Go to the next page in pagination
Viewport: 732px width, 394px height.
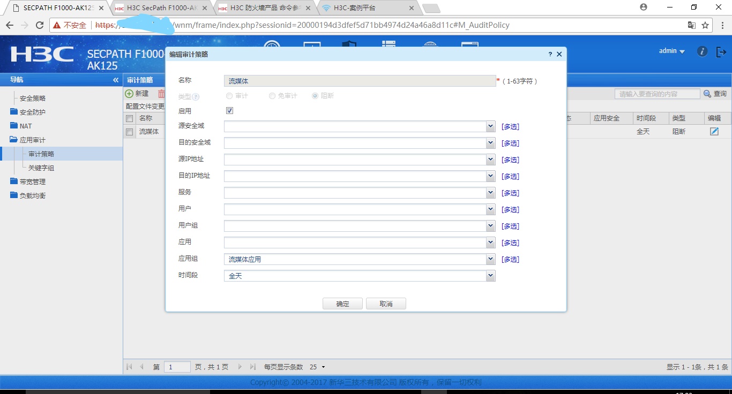click(x=240, y=367)
